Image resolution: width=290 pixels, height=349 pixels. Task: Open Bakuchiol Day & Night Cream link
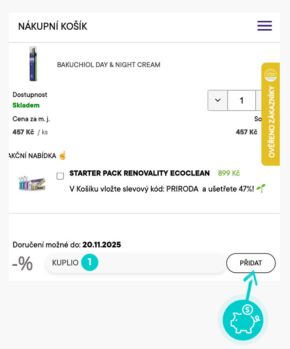point(109,65)
